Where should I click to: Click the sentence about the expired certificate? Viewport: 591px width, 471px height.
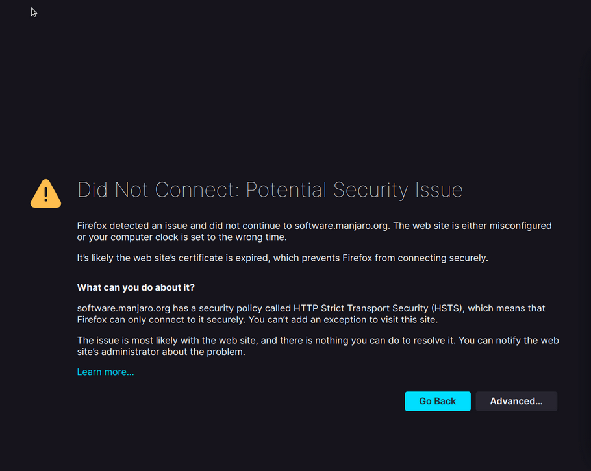282,258
